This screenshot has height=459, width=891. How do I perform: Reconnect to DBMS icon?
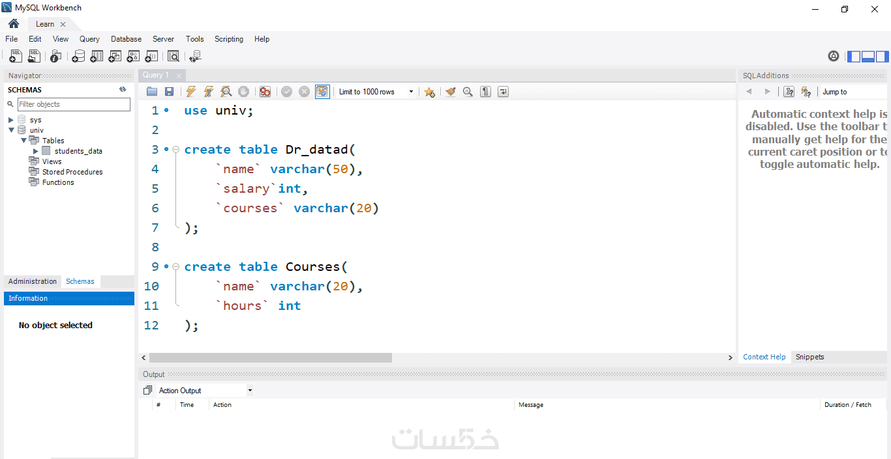195,56
